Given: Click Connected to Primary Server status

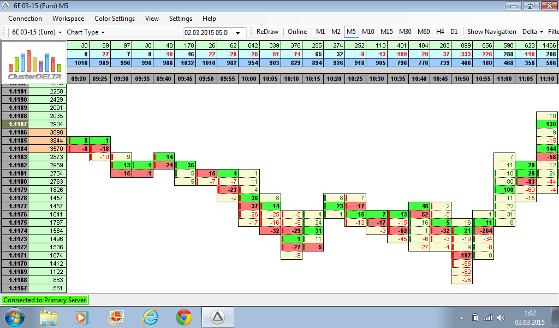Looking at the screenshot, I should pos(45,300).
